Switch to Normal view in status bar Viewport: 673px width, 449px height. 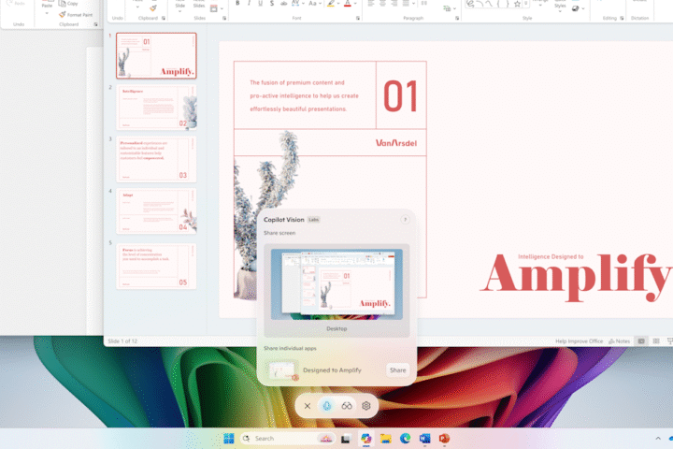641,341
